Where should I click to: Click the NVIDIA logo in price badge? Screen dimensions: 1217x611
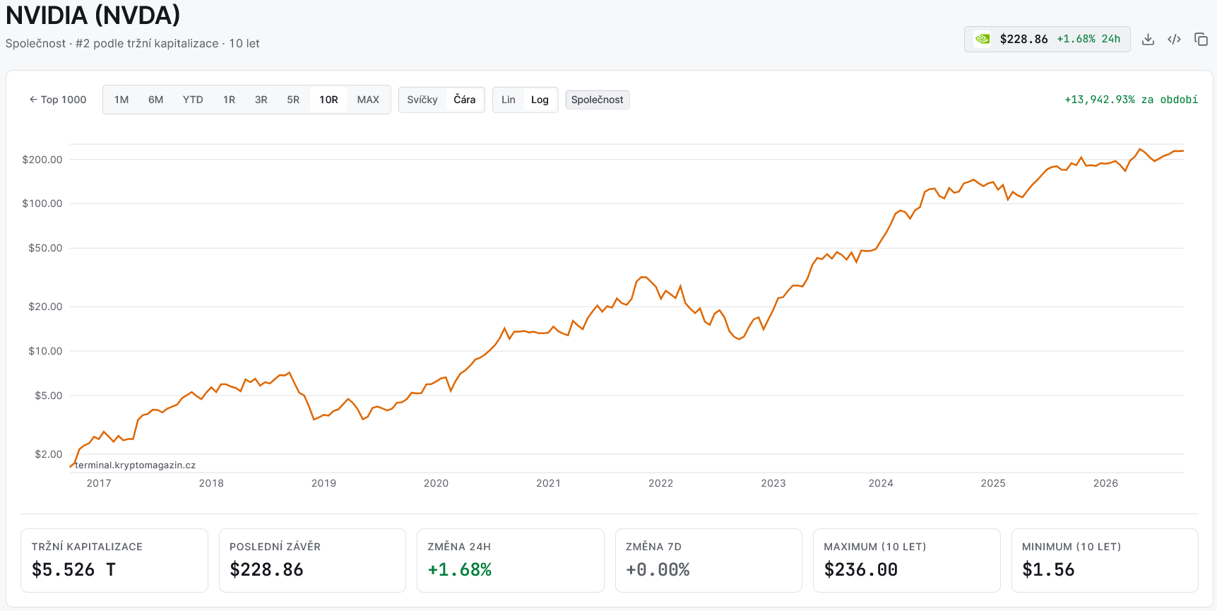(x=982, y=40)
